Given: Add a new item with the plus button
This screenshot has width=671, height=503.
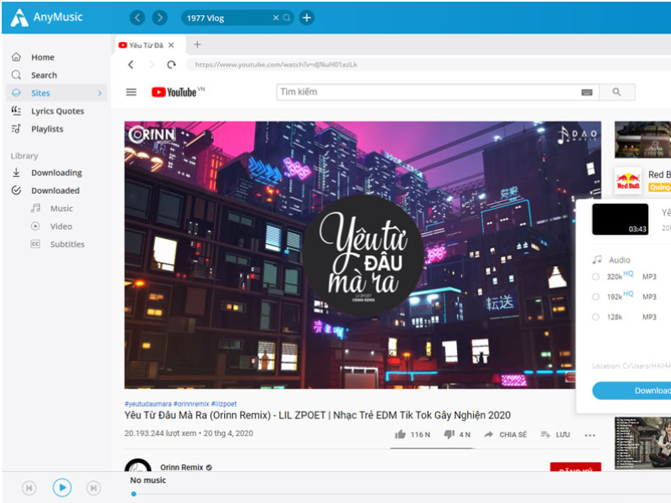Looking at the screenshot, I should click(306, 18).
